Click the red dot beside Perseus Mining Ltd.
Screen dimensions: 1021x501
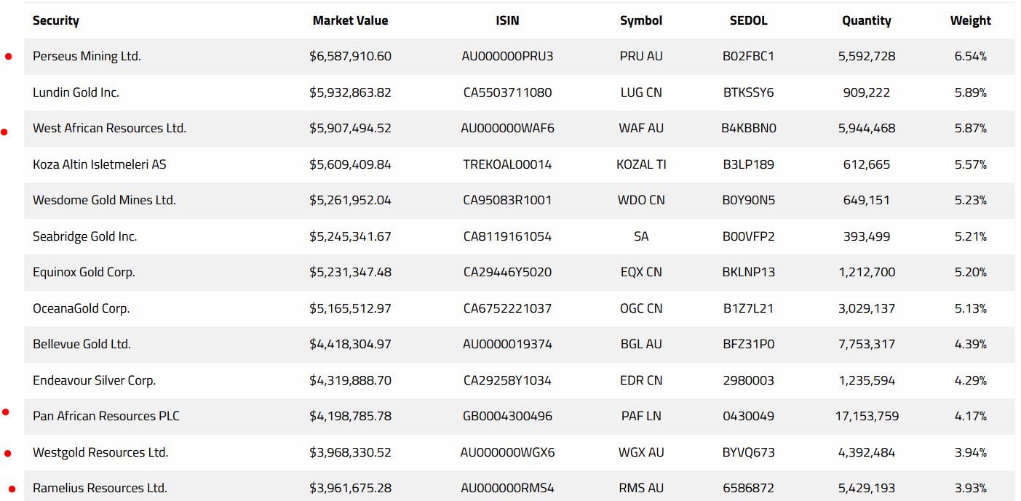[x=9, y=56]
